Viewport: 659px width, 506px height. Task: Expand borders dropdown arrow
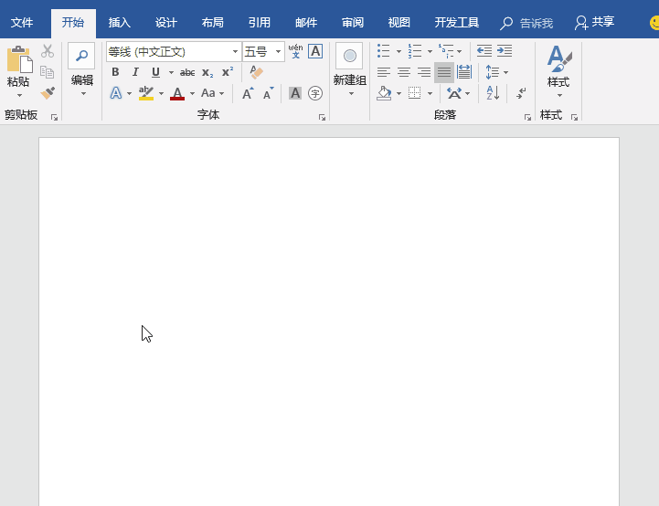(x=430, y=93)
